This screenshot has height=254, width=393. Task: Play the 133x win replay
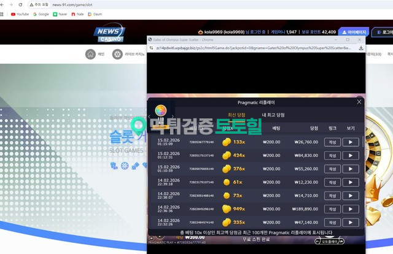pyautogui.click(x=350, y=142)
